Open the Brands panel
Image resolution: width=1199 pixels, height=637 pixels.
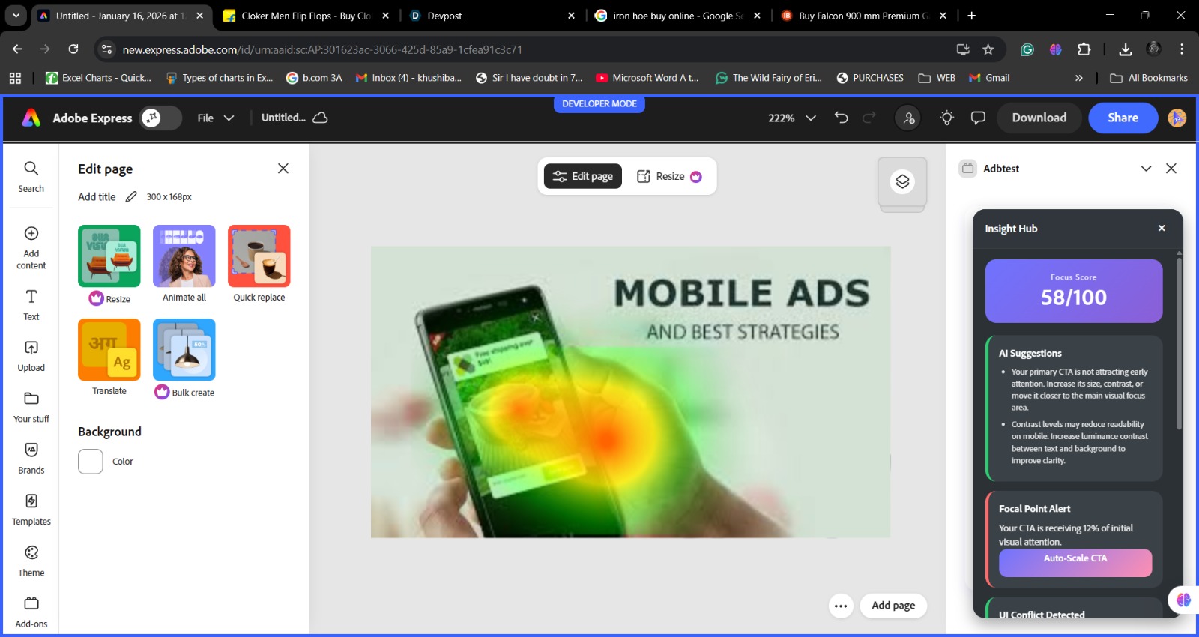coord(31,459)
